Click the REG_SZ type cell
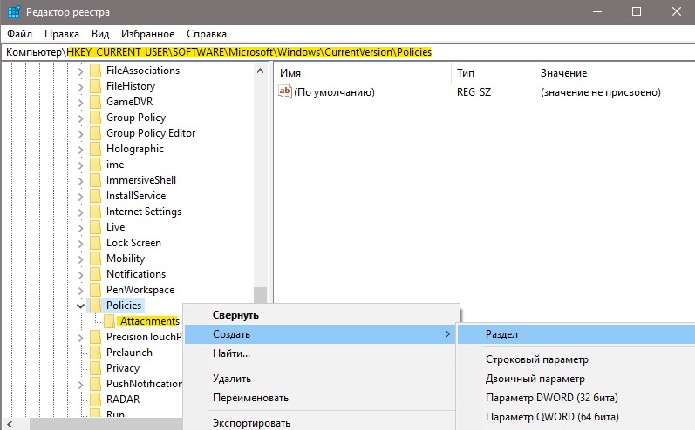Viewport: 695px width, 430px height. point(474,92)
